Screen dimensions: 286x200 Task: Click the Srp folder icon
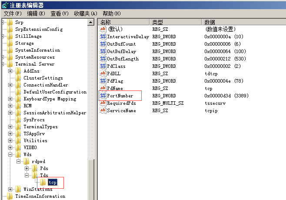click(10, 22)
